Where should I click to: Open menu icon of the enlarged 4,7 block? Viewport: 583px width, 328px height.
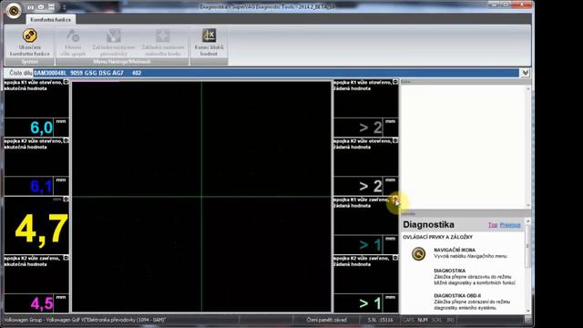pyautogui.click(x=66, y=199)
